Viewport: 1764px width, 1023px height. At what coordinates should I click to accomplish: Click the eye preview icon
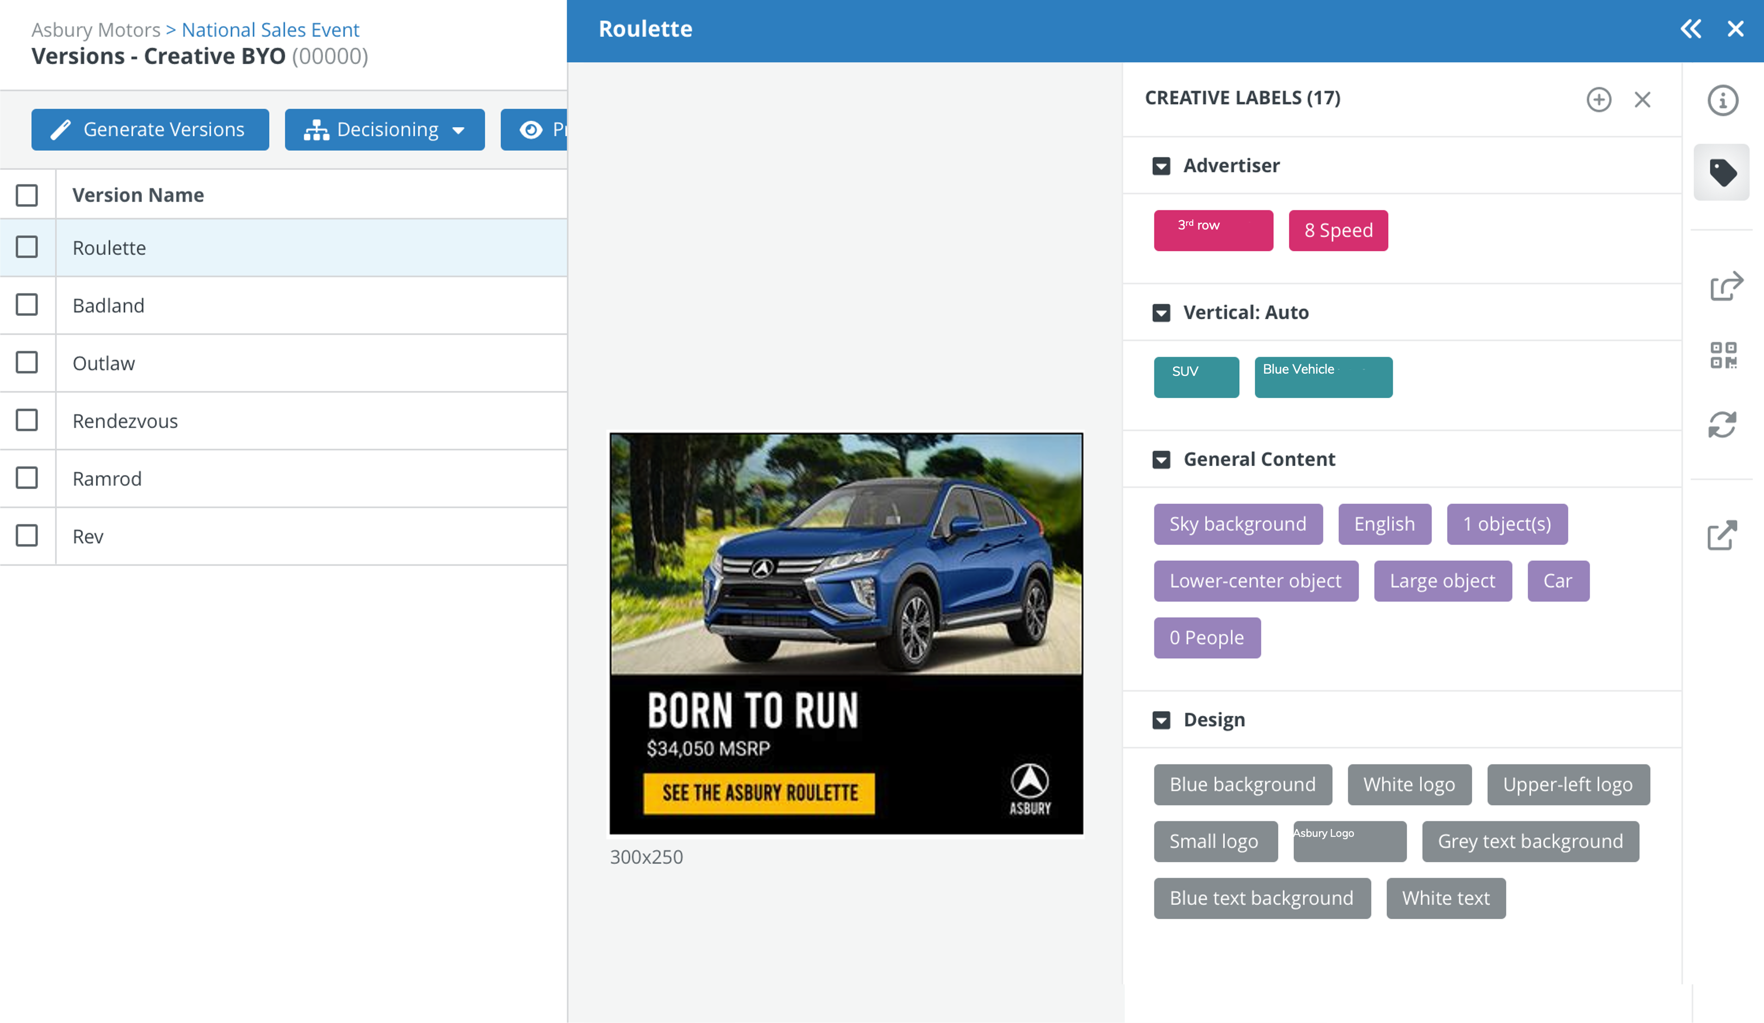pos(530,129)
